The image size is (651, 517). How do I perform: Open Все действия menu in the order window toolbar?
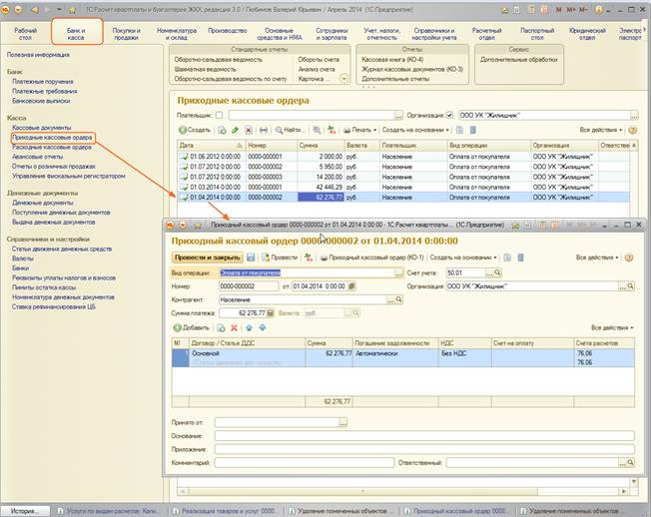(597, 258)
